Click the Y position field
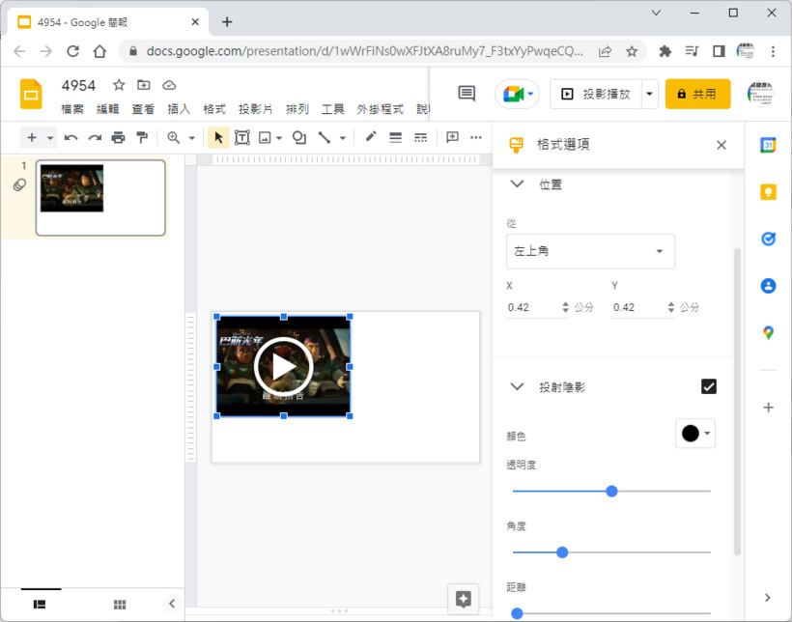This screenshot has width=792, height=622. (638, 307)
